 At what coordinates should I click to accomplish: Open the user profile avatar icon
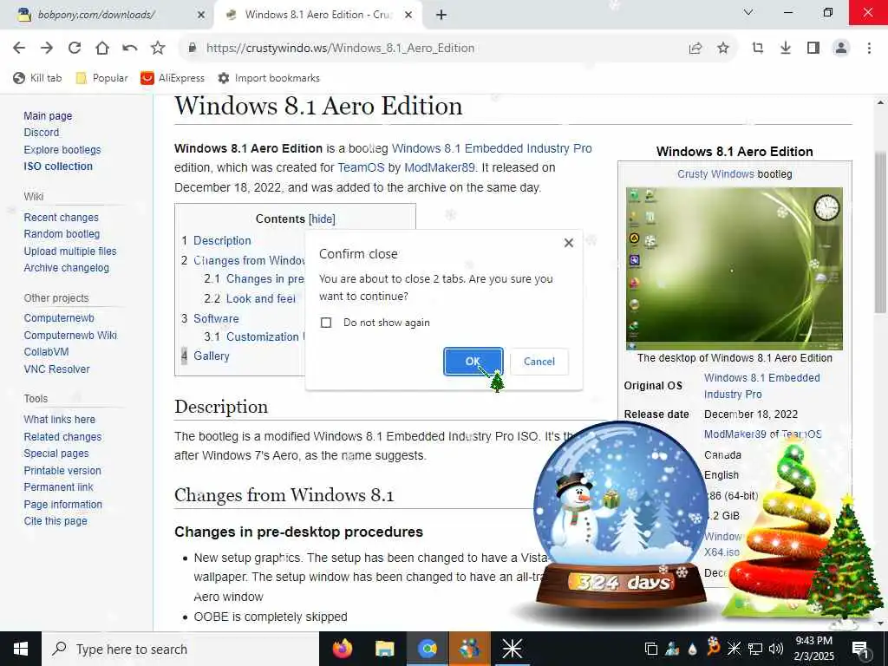pyautogui.click(x=841, y=49)
